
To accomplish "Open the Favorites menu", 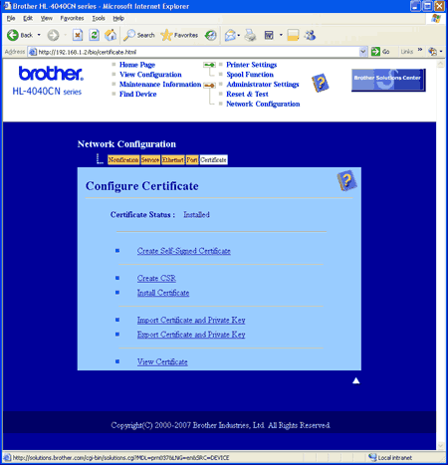I will [x=72, y=18].
